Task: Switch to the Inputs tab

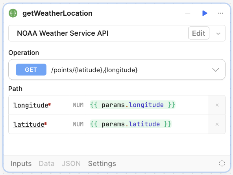Action: pyautogui.click(x=21, y=164)
